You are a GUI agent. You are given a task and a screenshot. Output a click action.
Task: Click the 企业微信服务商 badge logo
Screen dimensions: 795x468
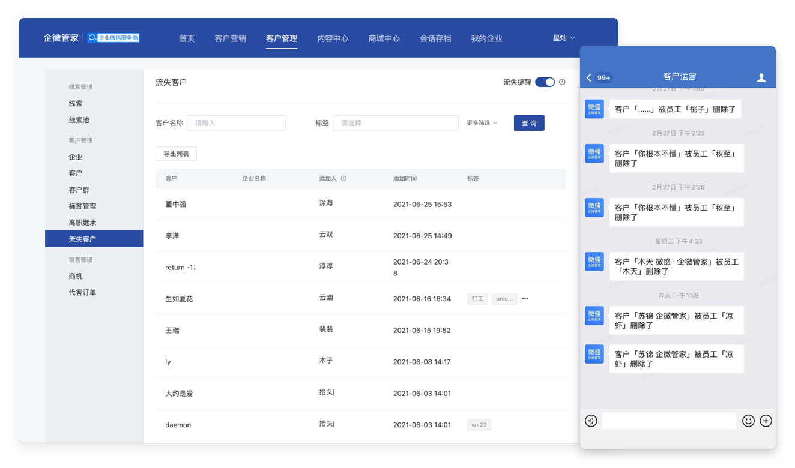coord(113,38)
